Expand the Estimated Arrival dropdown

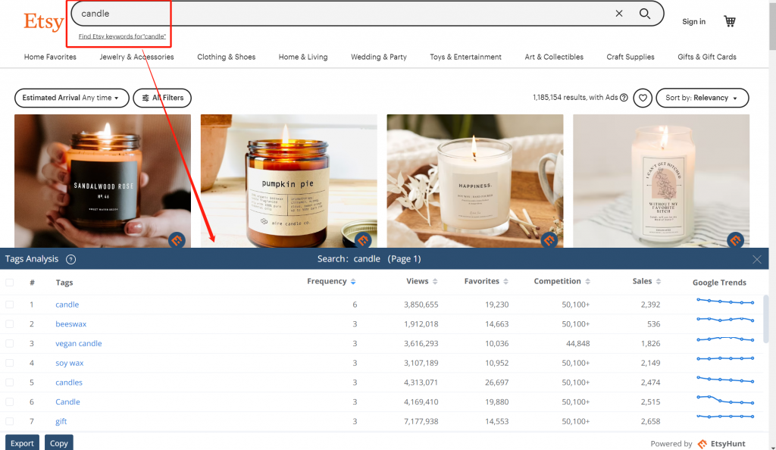click(x=71, y=98)
